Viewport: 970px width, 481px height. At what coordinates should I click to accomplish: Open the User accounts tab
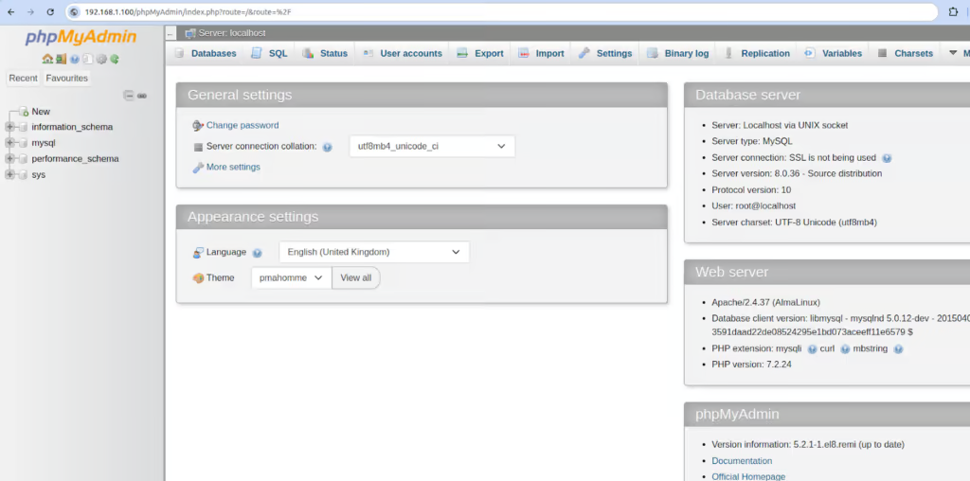(403, 53)
